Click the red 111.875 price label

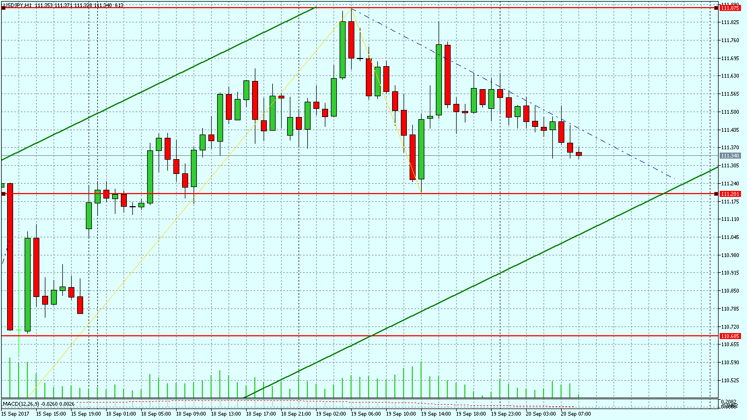730,8
